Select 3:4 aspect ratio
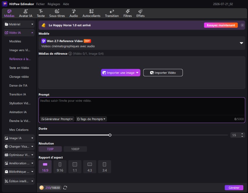 point(104,167)
